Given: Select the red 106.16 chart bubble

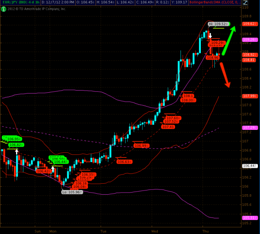Looking at the screenshot, I should pos(81,183).
